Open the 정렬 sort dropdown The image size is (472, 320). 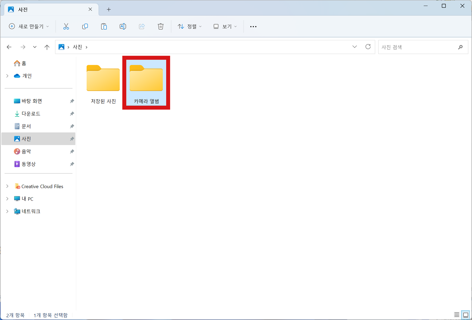190,26
